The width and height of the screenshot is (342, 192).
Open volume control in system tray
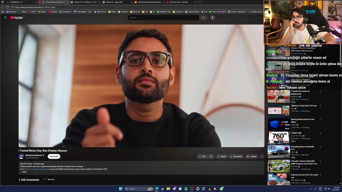click(329, 189)
